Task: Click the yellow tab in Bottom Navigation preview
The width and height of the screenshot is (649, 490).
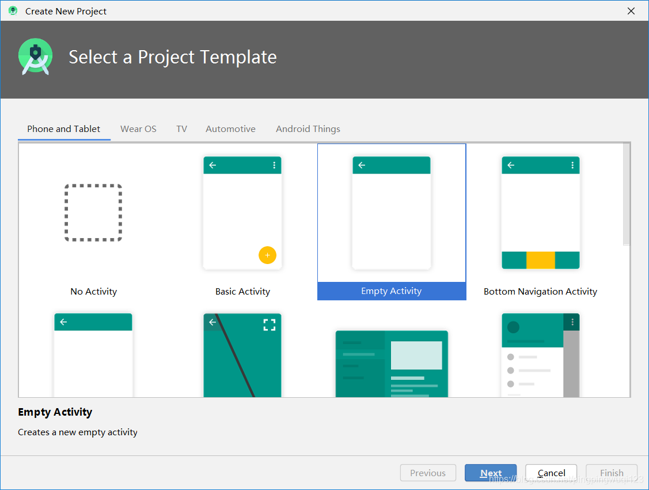Action: coord(541,260)
